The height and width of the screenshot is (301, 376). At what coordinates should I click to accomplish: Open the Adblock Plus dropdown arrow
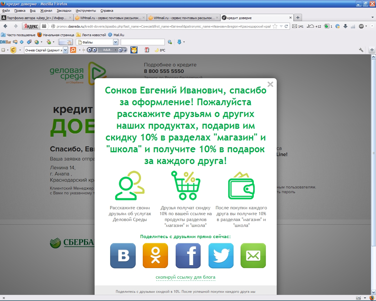pyautogui.click(x=366, y=26)
